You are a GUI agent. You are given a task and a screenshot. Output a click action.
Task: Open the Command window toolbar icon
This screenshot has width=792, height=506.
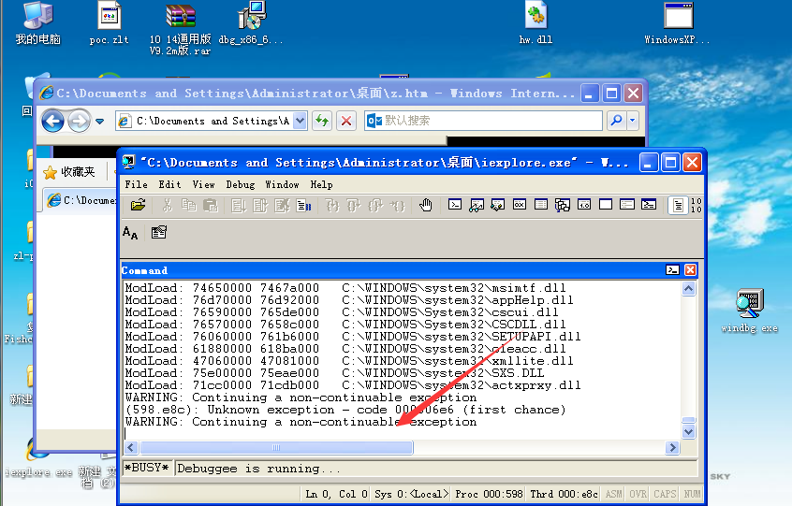[455, 204]
